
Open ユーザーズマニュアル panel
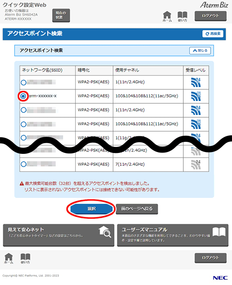coord(173,235)
